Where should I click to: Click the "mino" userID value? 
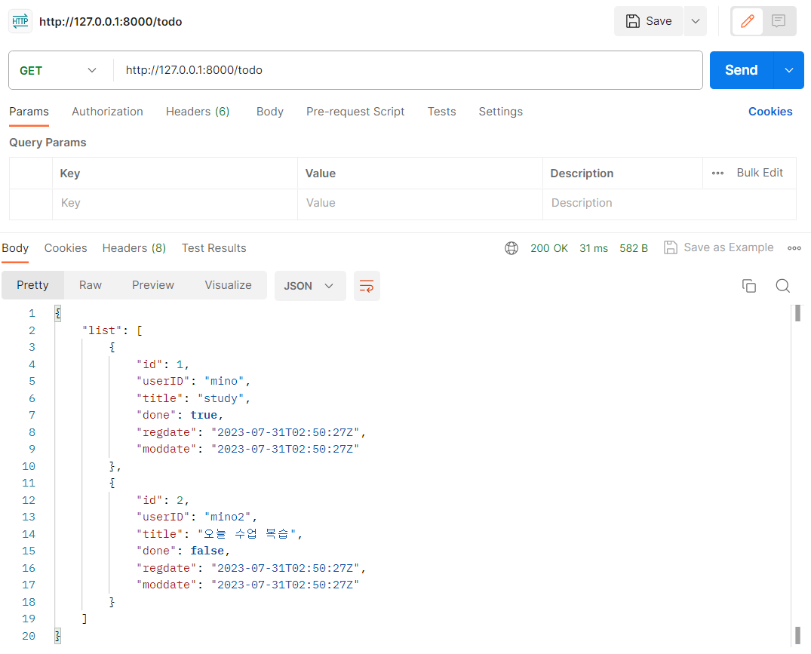click(224, 381)
